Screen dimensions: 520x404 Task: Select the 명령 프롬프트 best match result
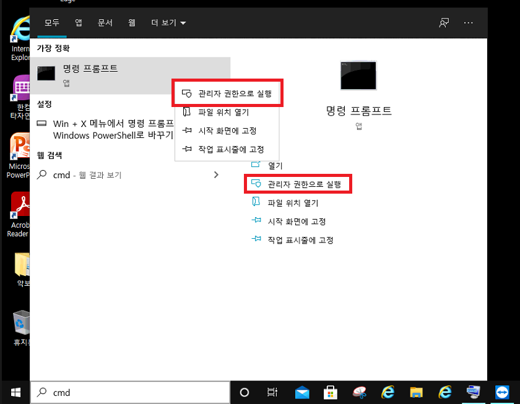(130, 75)
